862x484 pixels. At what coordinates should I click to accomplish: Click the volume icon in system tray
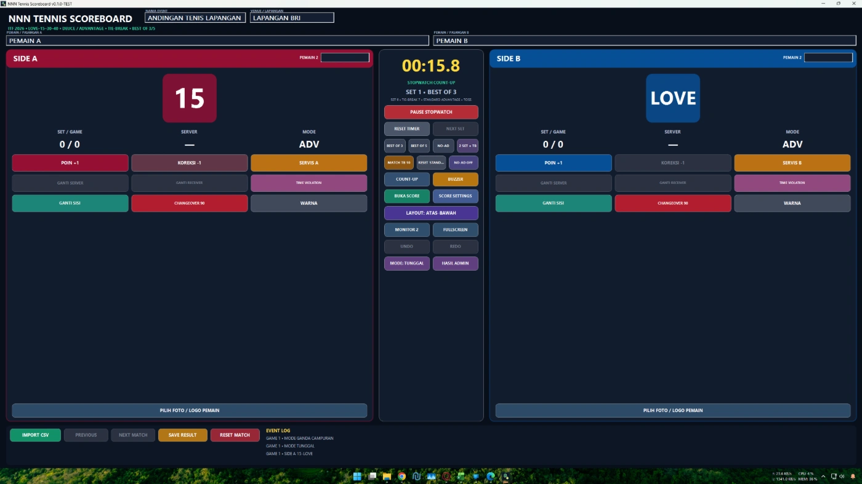tap(842, 476)
